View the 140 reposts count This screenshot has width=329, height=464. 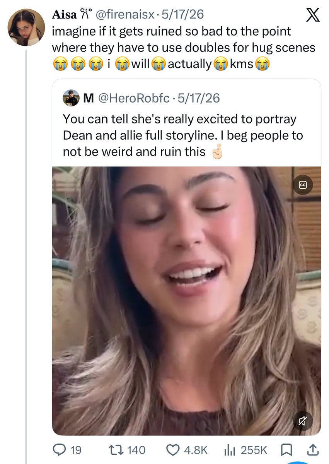[136, 450]
